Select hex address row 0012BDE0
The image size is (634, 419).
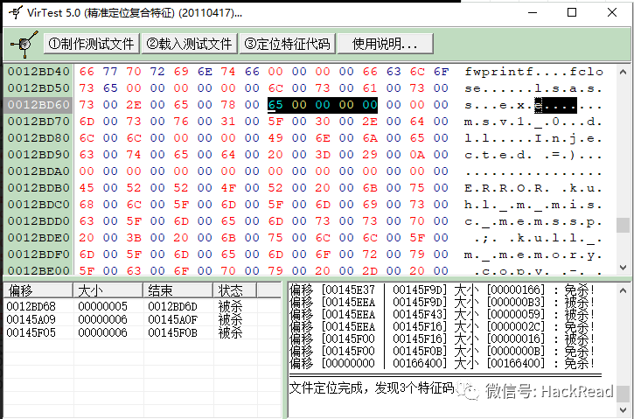click(x=38, y=237)
